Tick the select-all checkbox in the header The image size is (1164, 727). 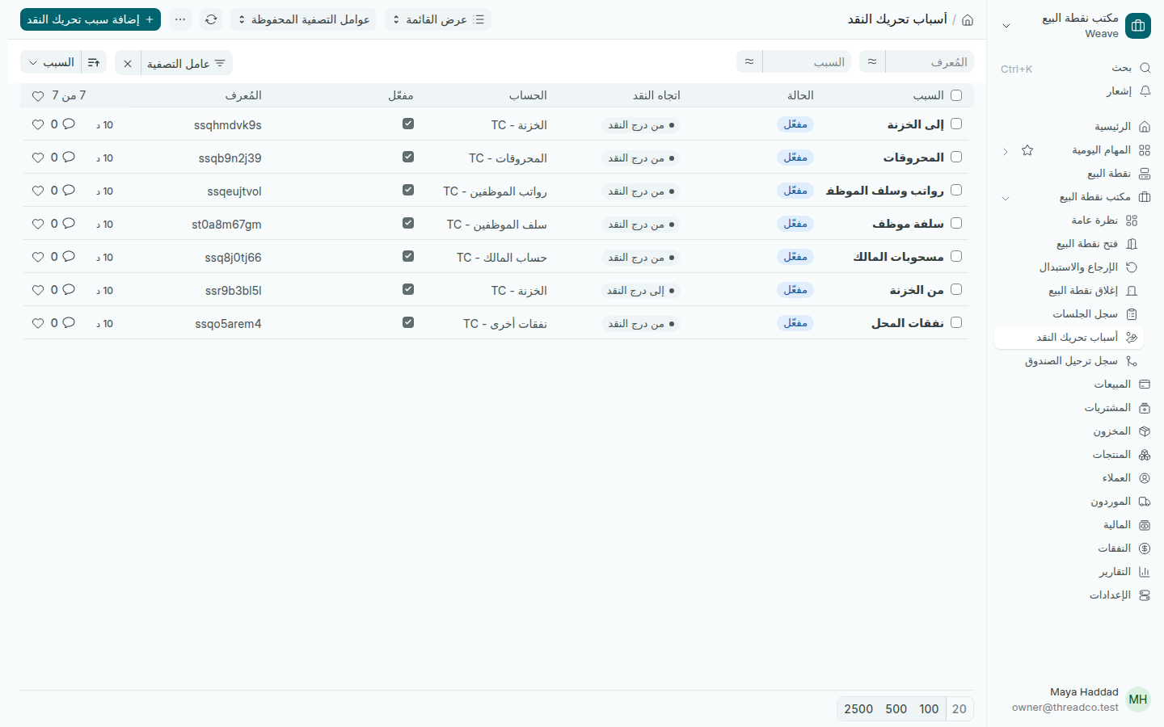[956, 95]
